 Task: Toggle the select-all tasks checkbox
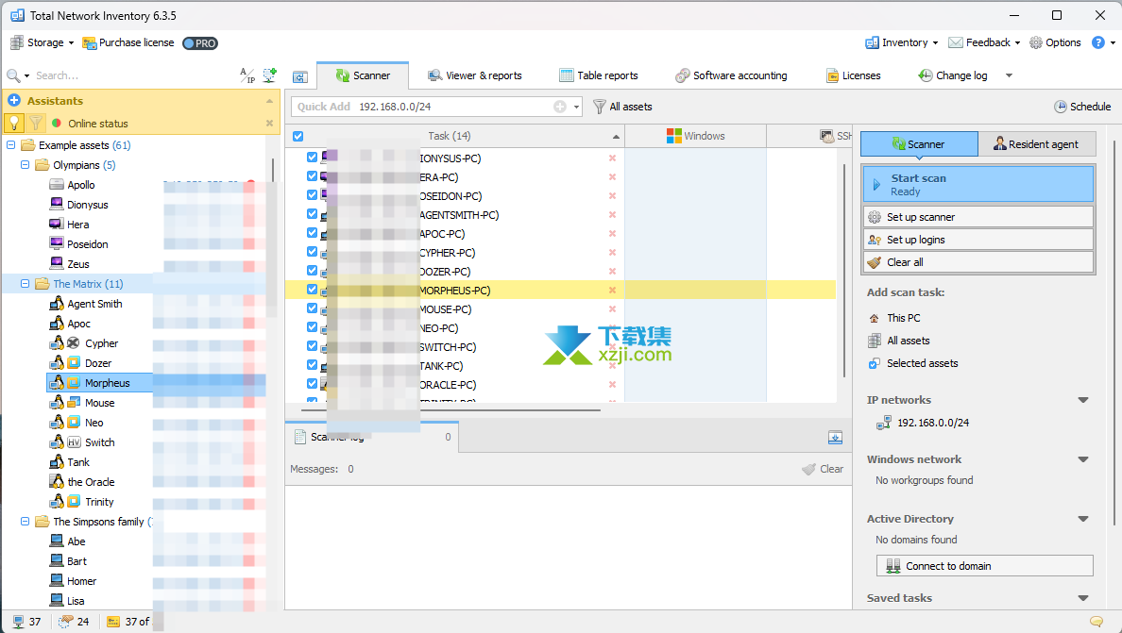[297, 137]
